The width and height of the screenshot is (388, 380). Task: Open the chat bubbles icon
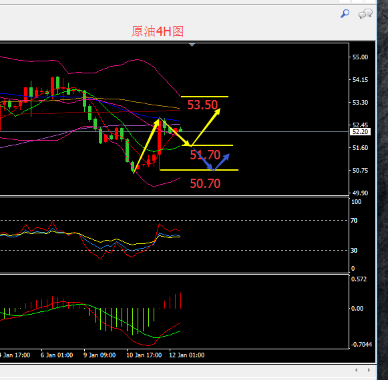[365, 13]
